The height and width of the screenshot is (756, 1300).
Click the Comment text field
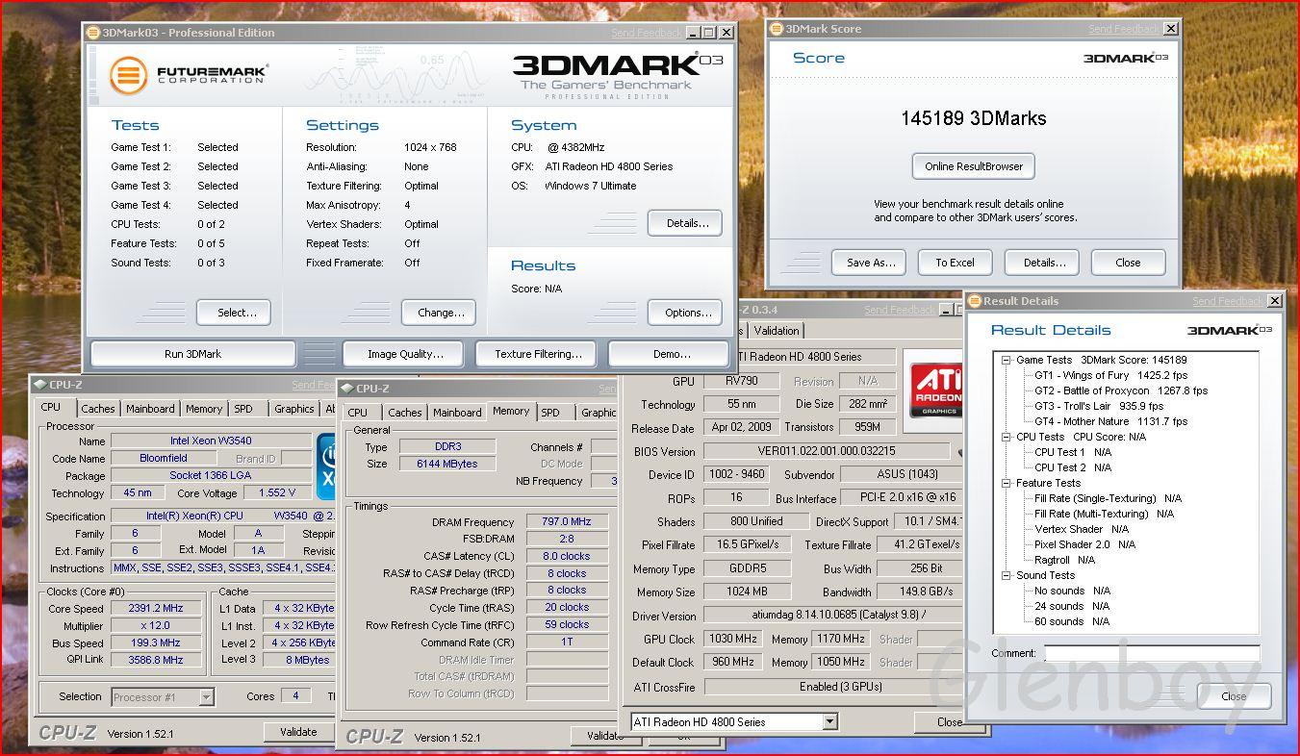click(1152, 654)
